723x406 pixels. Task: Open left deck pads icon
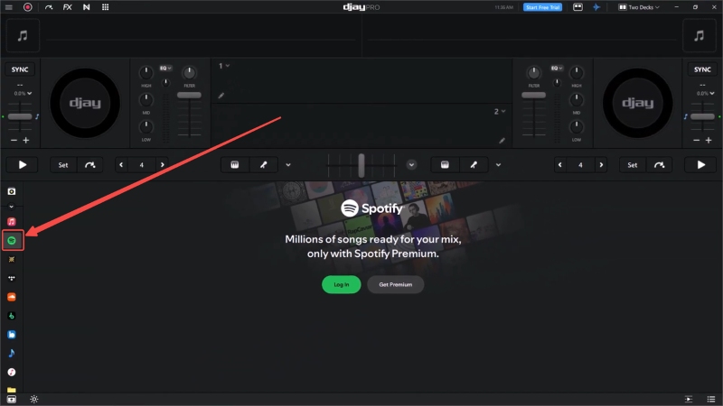(x=235, y=165)
